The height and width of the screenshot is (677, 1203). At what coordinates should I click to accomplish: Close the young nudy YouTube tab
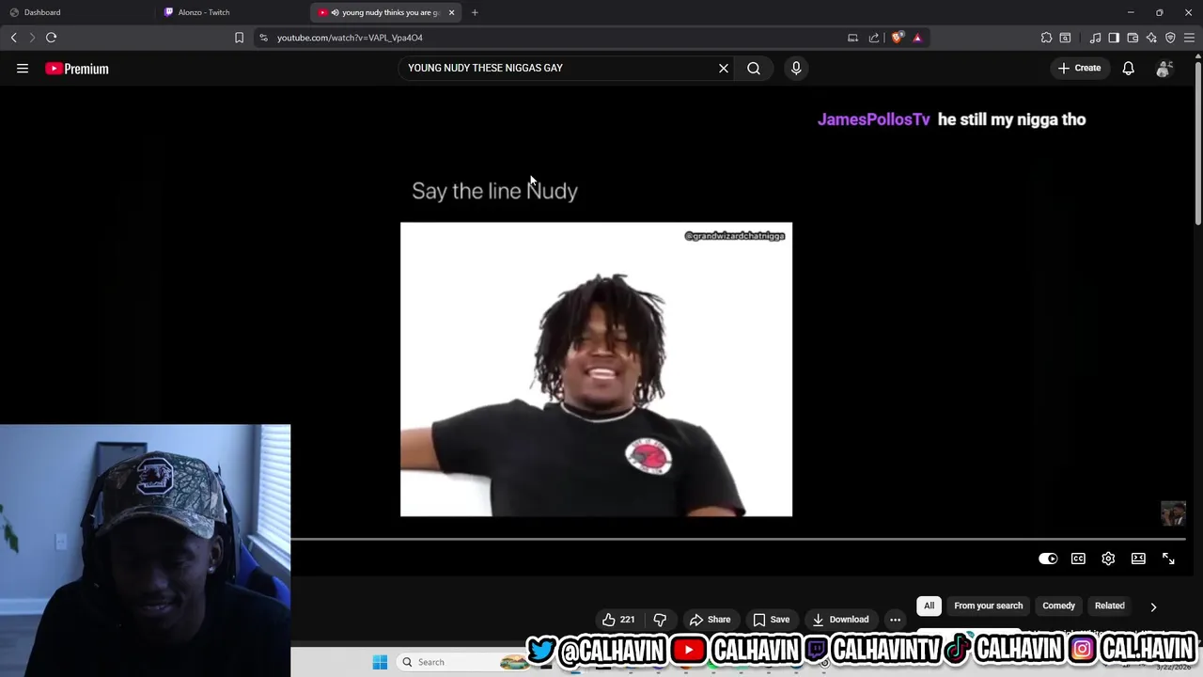(451, 12)
